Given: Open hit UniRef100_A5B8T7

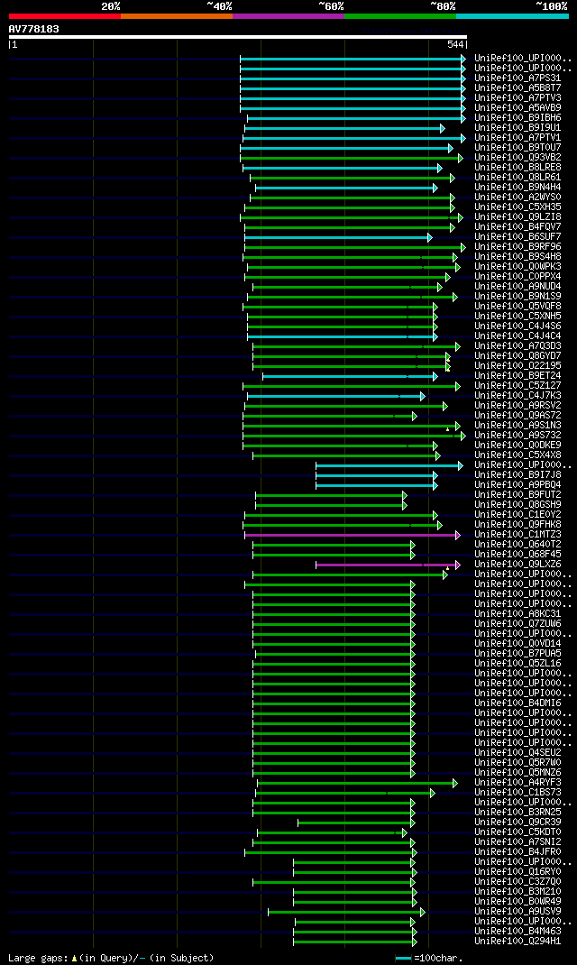Looking at the screenshot, I should click(x=517, y=88).
